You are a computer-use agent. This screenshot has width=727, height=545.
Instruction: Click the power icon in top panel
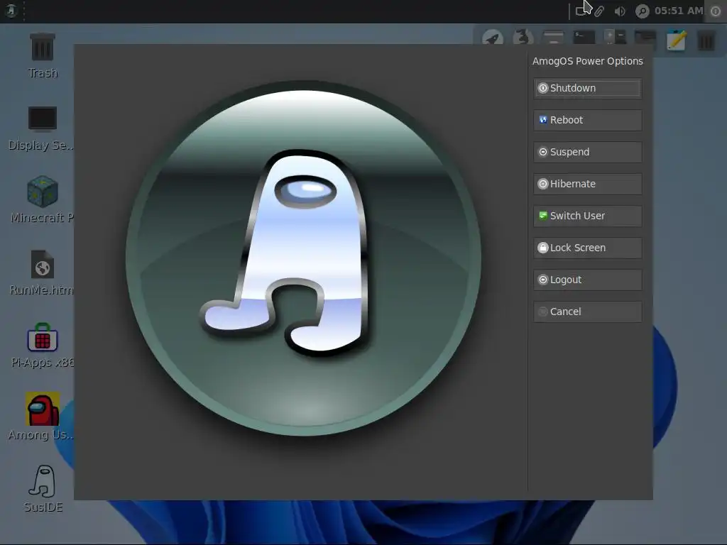[716, 11]
